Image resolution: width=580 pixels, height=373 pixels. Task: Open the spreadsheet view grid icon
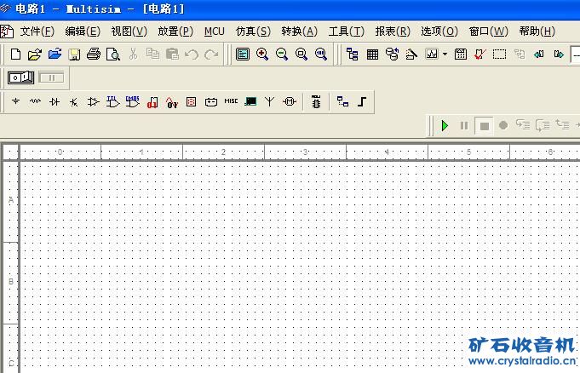(x=372, y=55)
